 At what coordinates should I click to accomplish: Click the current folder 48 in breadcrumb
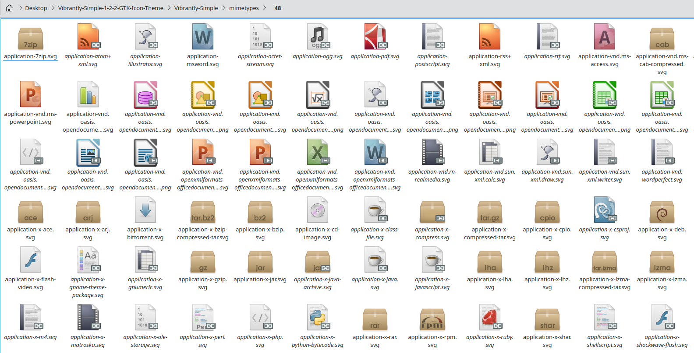click(278, 8)
